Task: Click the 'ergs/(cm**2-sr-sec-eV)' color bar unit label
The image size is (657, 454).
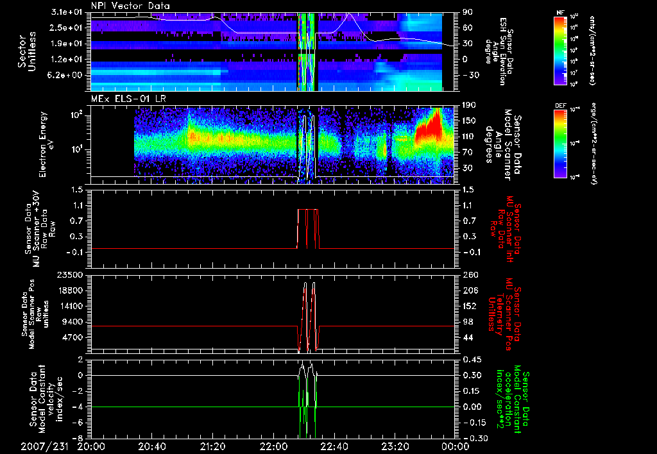Action: (x=595, y=144)
